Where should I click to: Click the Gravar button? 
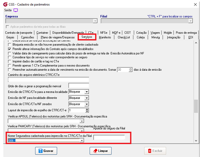point(46,151)
